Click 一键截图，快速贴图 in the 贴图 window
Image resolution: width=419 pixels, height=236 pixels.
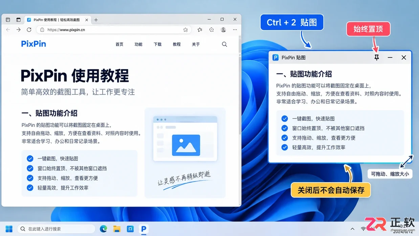tap(313, 119)
